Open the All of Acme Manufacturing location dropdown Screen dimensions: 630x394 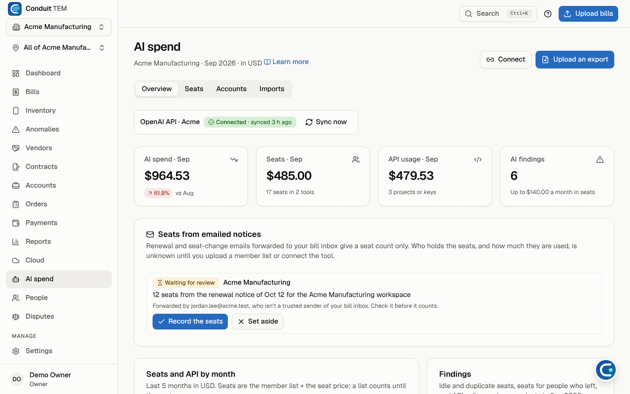(59, 48)
